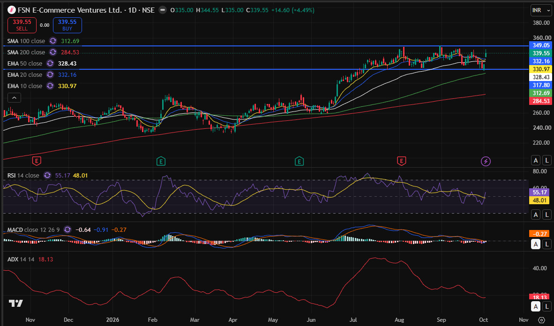554x326 pixels.
Task: Toggle auto scale on RSI pane
Action: coord(536,215)
